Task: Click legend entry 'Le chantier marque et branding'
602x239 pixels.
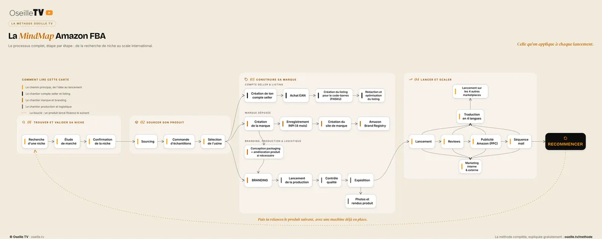Action: (46, 100)
